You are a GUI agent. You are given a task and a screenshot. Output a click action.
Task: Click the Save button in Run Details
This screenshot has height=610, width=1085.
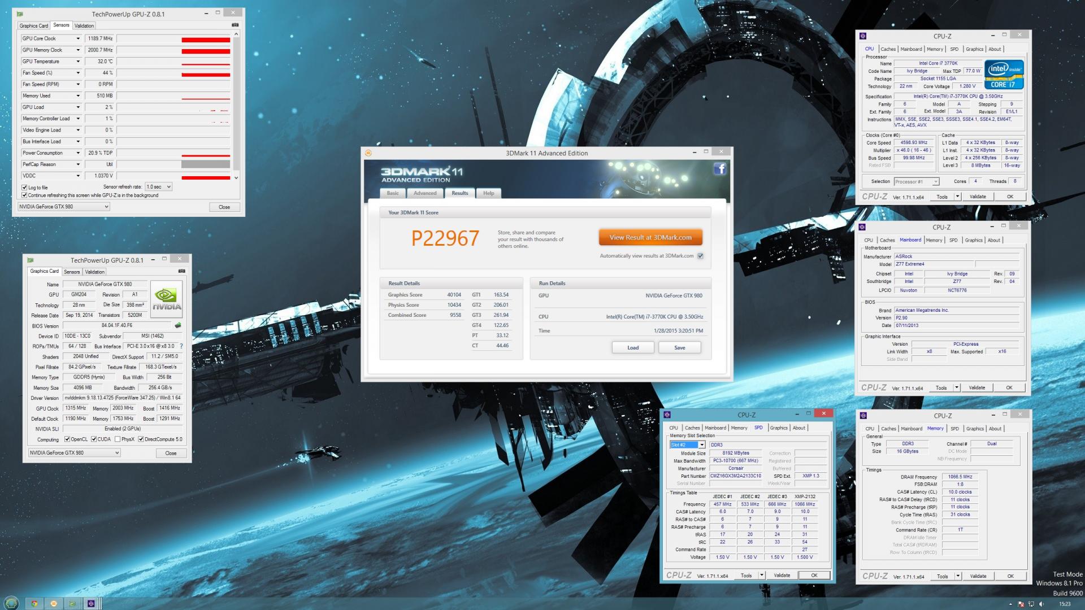(x=679, y=348)
